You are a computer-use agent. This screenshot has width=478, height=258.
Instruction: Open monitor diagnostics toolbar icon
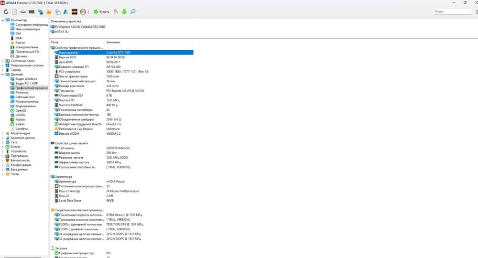(x=40, y=12)
